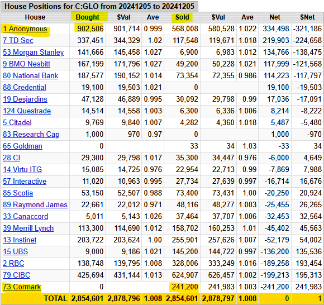Click the Bought column header
Viewport: 324px width, 305px height.
pyautogui.click(x=88, y=17)
